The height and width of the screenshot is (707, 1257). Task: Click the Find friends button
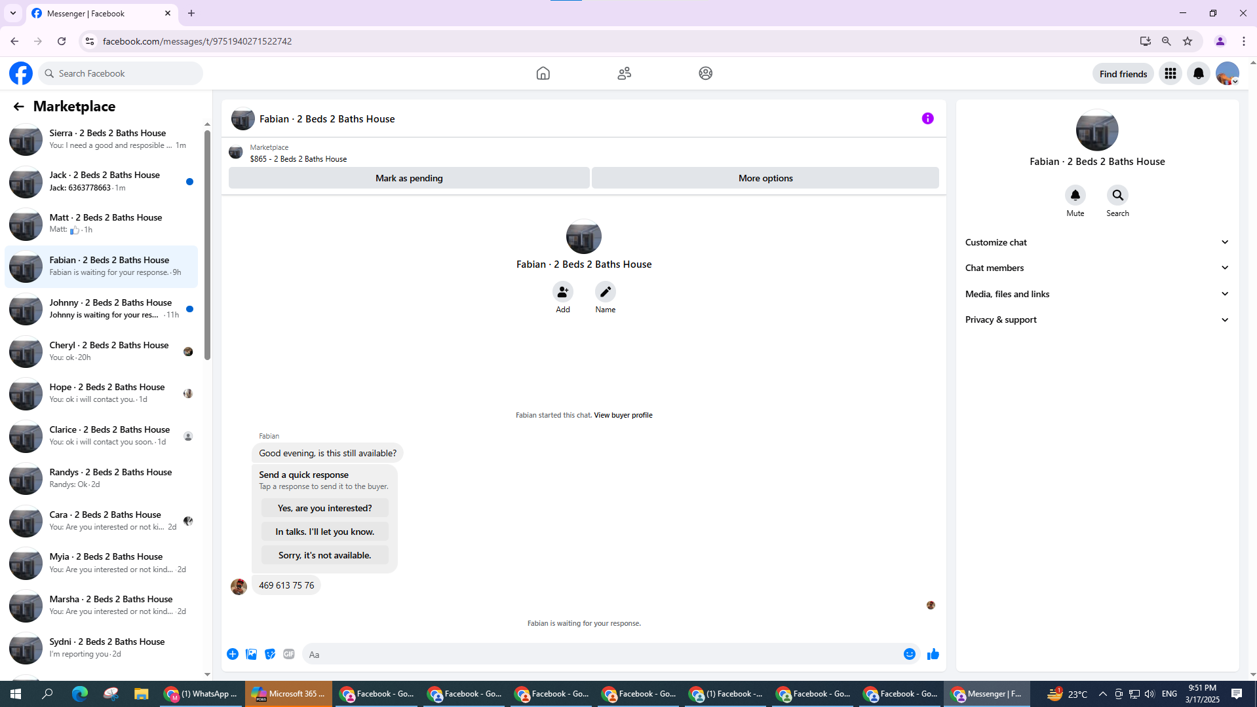[x=1123, y=73]
